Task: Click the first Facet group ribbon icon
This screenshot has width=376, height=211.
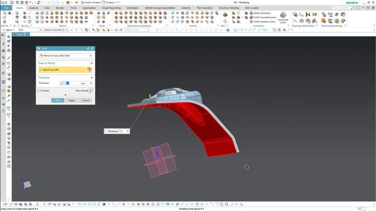Action: coord(99,13)
